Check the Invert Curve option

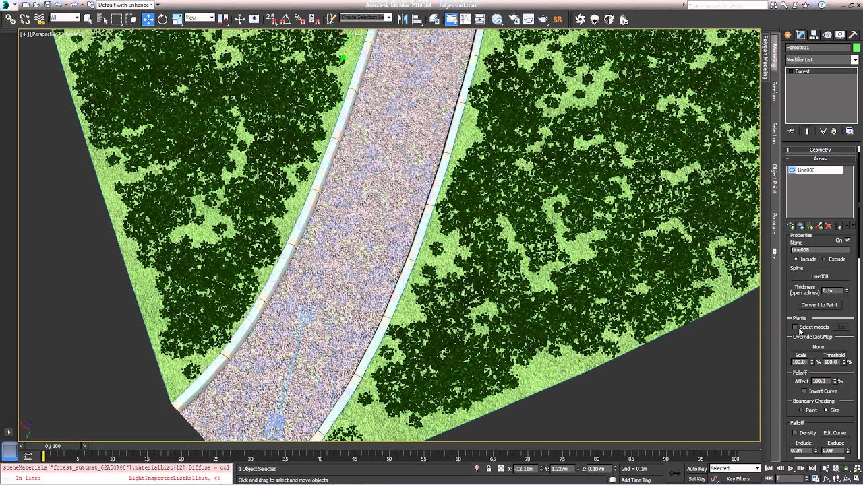(x=804, y=391)
